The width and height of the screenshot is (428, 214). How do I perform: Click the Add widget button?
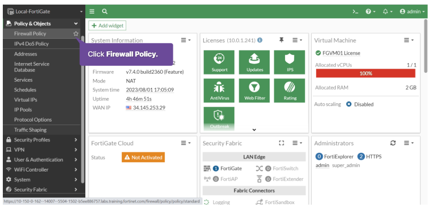point(107,26)
